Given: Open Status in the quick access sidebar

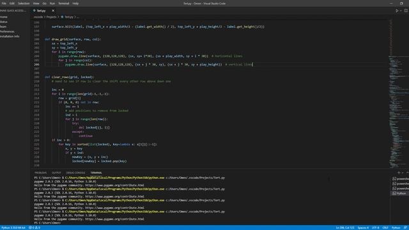Looking at the screenshot, I should click(4, 22).
